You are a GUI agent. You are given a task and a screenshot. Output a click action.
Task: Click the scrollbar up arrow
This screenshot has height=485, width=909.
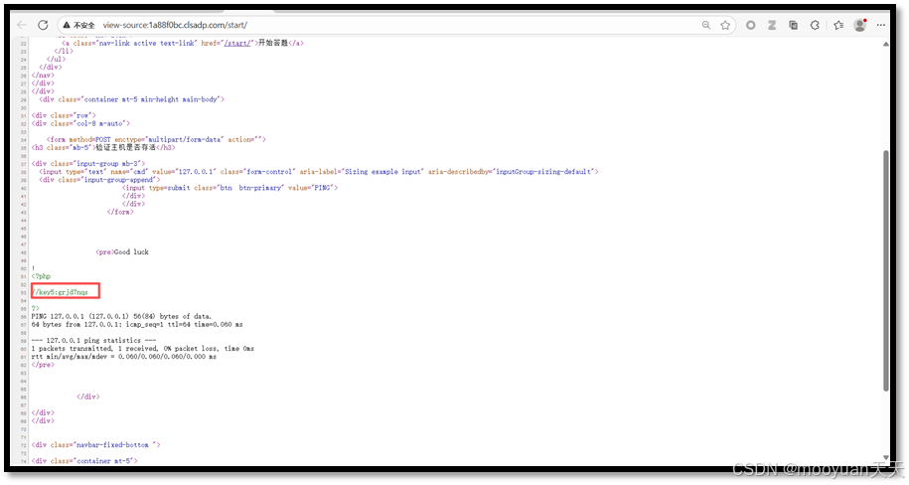pyautogui.click(x=886, y=44)
